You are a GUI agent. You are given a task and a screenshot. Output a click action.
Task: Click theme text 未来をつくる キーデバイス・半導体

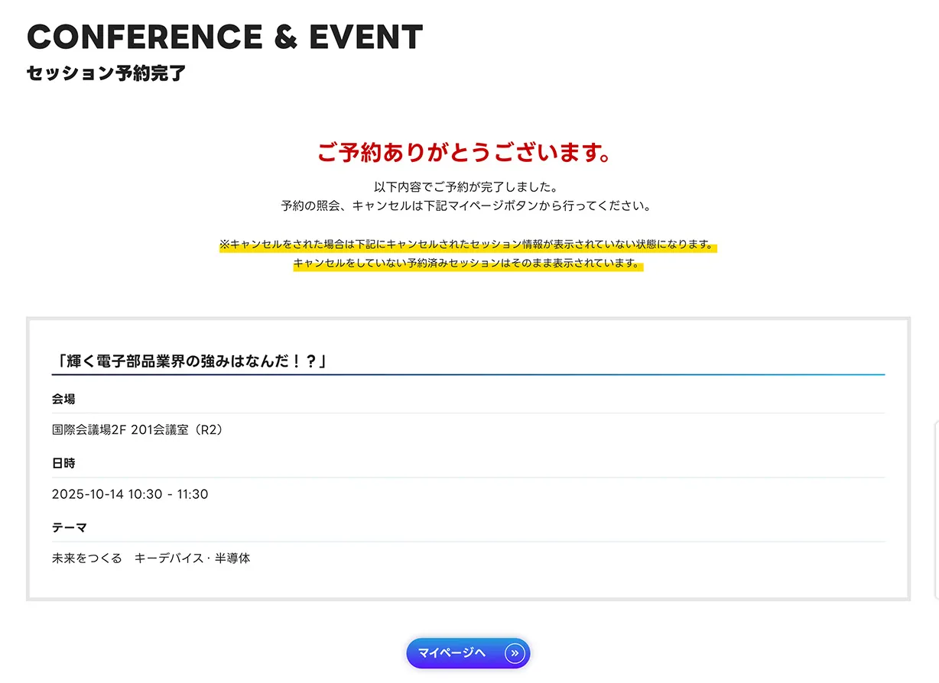[x=151, y=558]
